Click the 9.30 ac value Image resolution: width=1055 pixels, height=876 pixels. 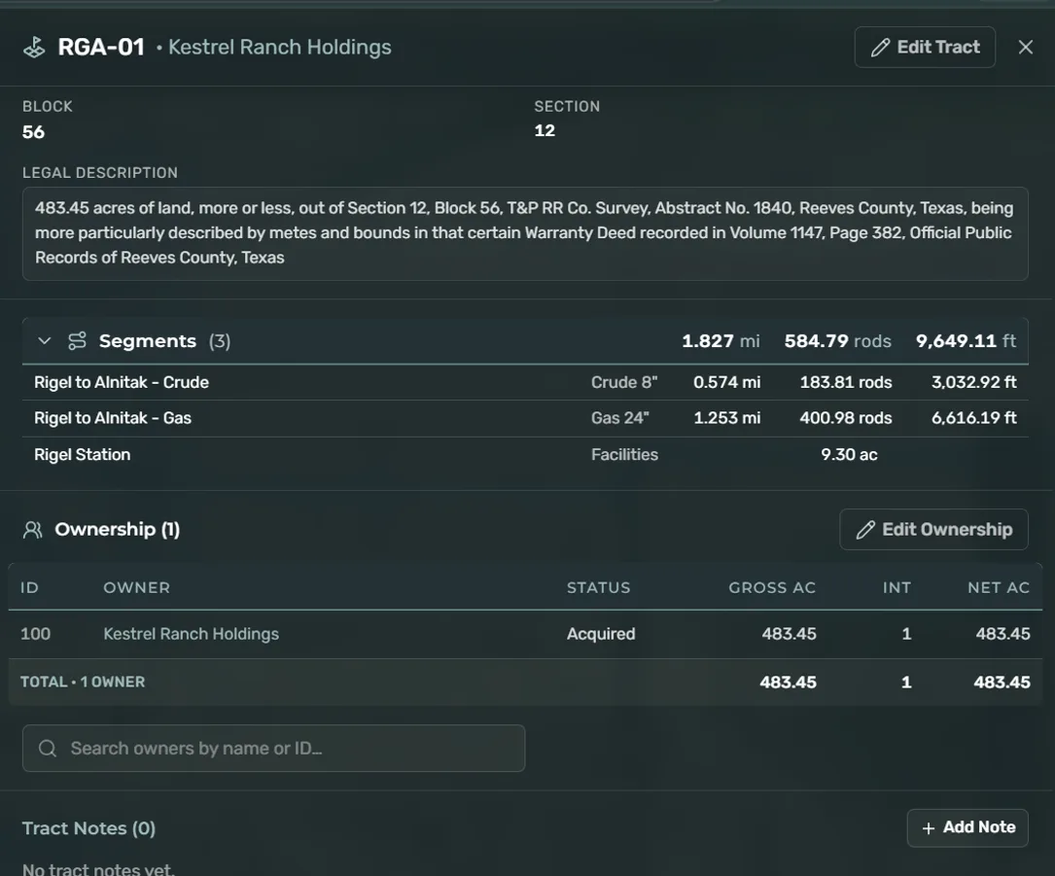point(849,455)
